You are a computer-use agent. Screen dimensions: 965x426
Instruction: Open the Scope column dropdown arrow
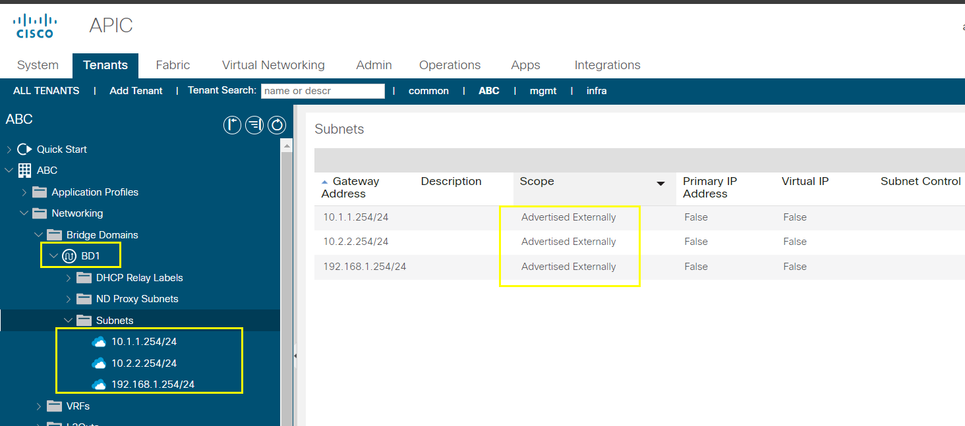click(660, 184)
